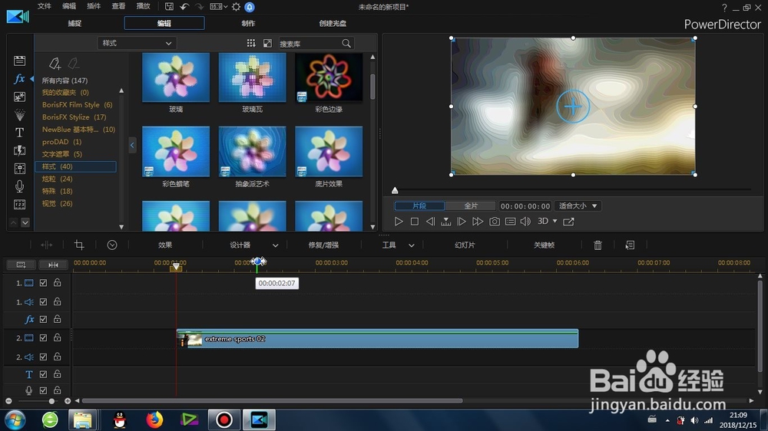Click the undo arrow icon

pyautogui.click(x=184, y=7)
